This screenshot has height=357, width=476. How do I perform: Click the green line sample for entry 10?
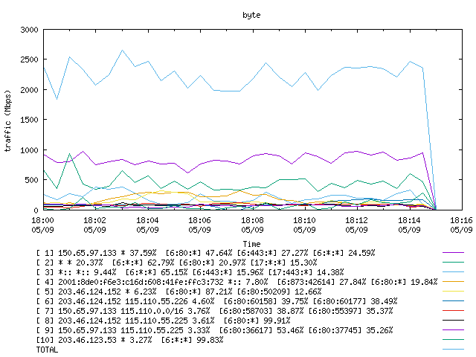pyautogui.click(x=453, y=340)
